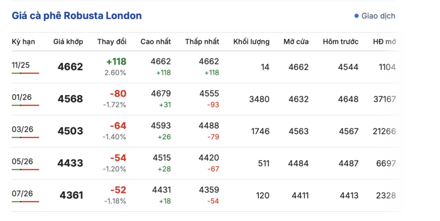This screenshot has width=440, height=221.
Task: Click the Thấp nhất column header
Action: 202,42
